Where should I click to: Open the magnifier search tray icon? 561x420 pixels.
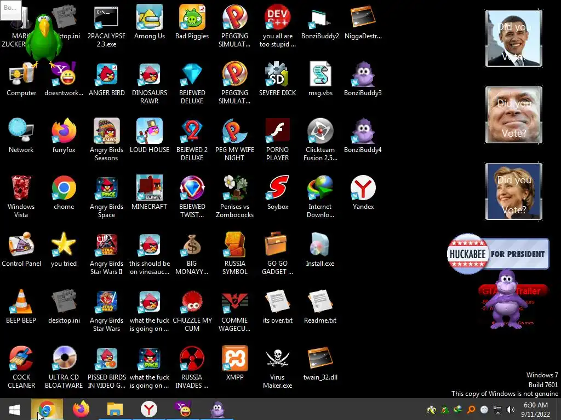(x=471, y=410)
